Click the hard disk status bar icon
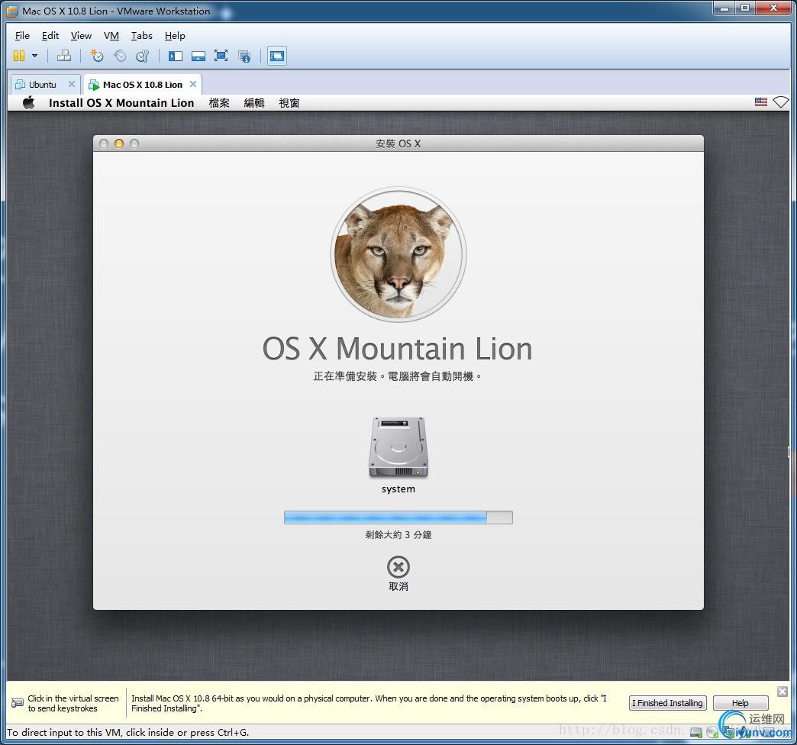Image resolution: width=797 pixels, height=745 pixels. (696, 732)
